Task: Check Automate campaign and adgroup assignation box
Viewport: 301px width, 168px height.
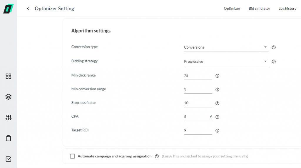Action: [x=72, y=156]
